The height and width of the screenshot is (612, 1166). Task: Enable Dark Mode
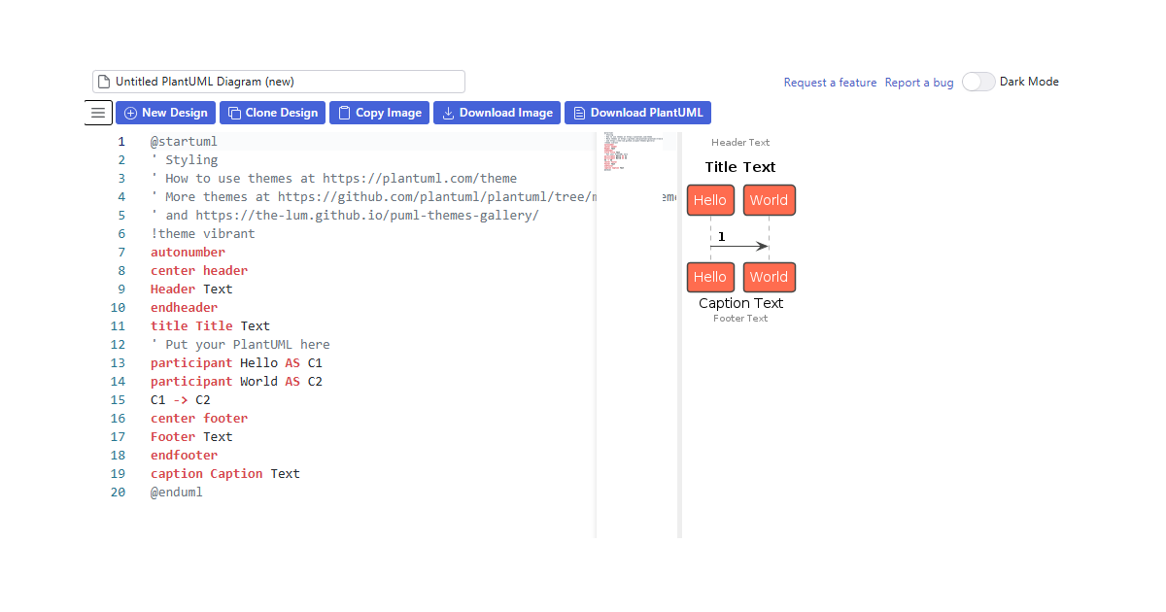click(978, 82)
